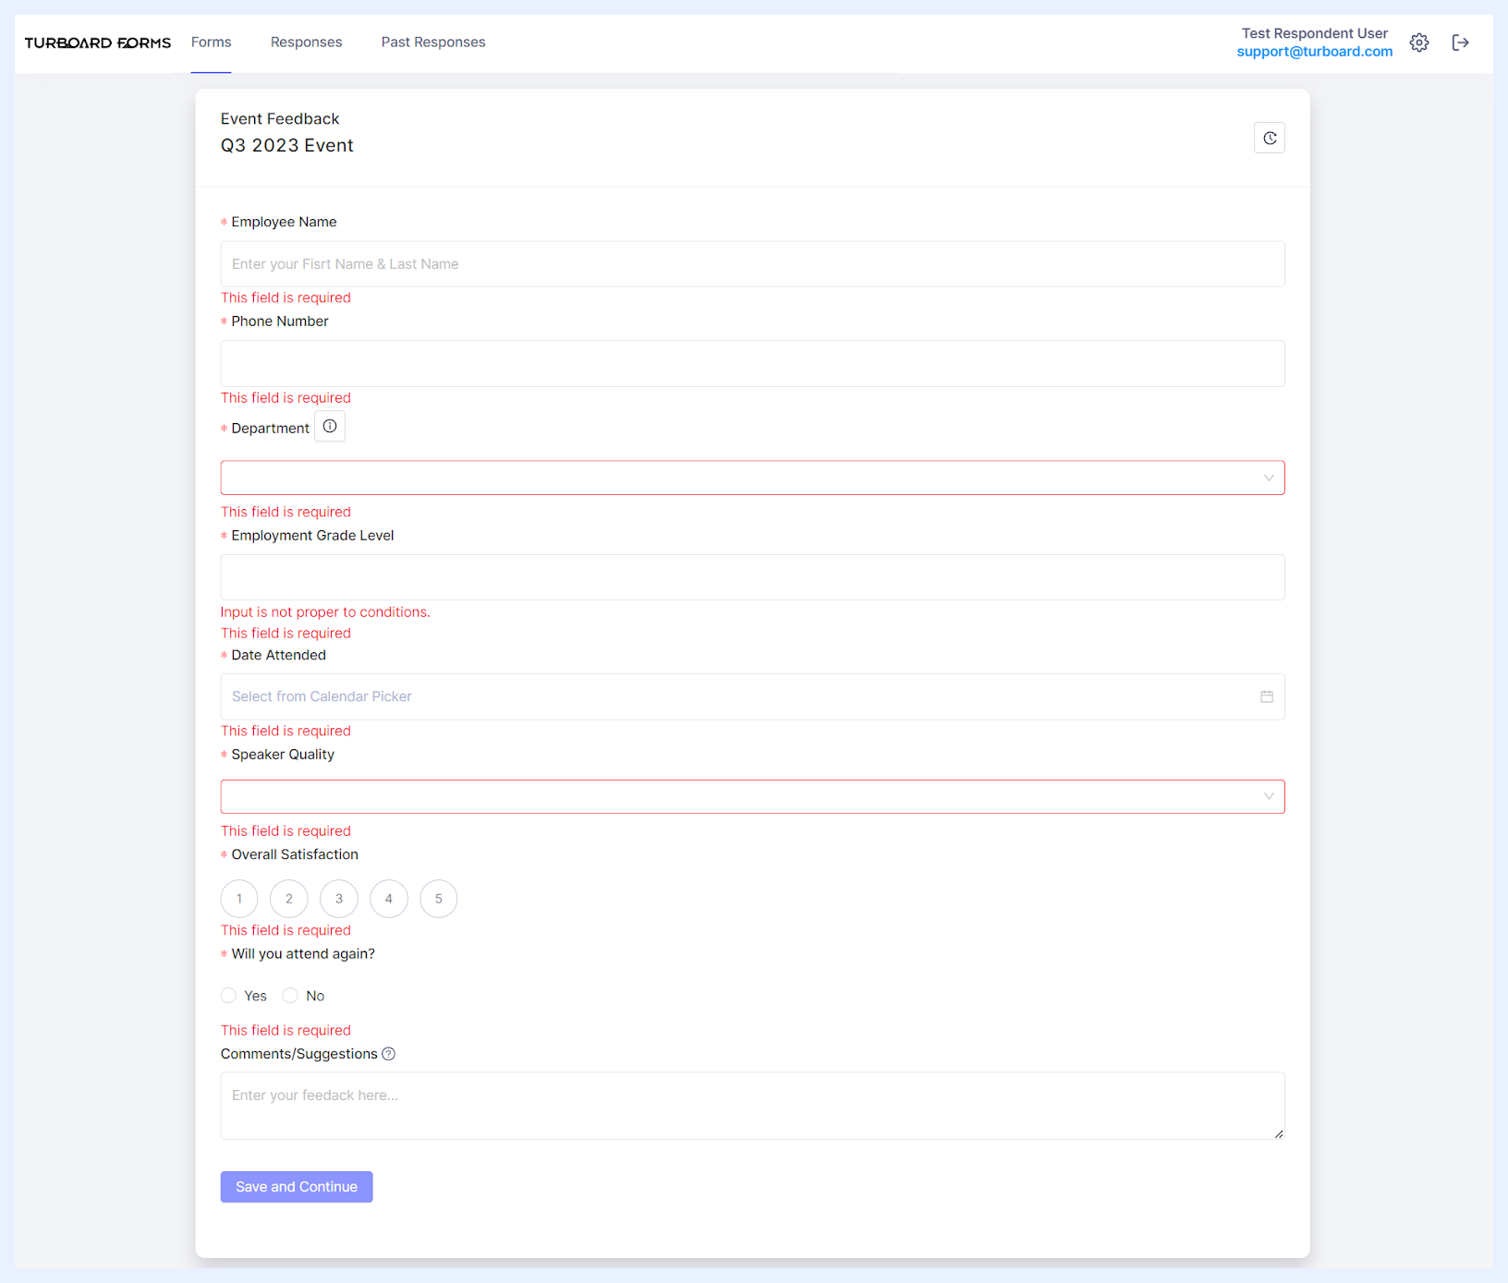Click 'Input is not proper to conditions.' message

pyautogui.click(x=325, y=612)
